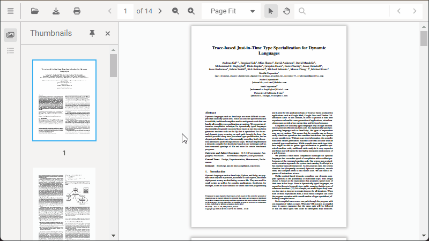
Task: Open the Page Fit zoom dropdown
Action: [x=232, y=11]
